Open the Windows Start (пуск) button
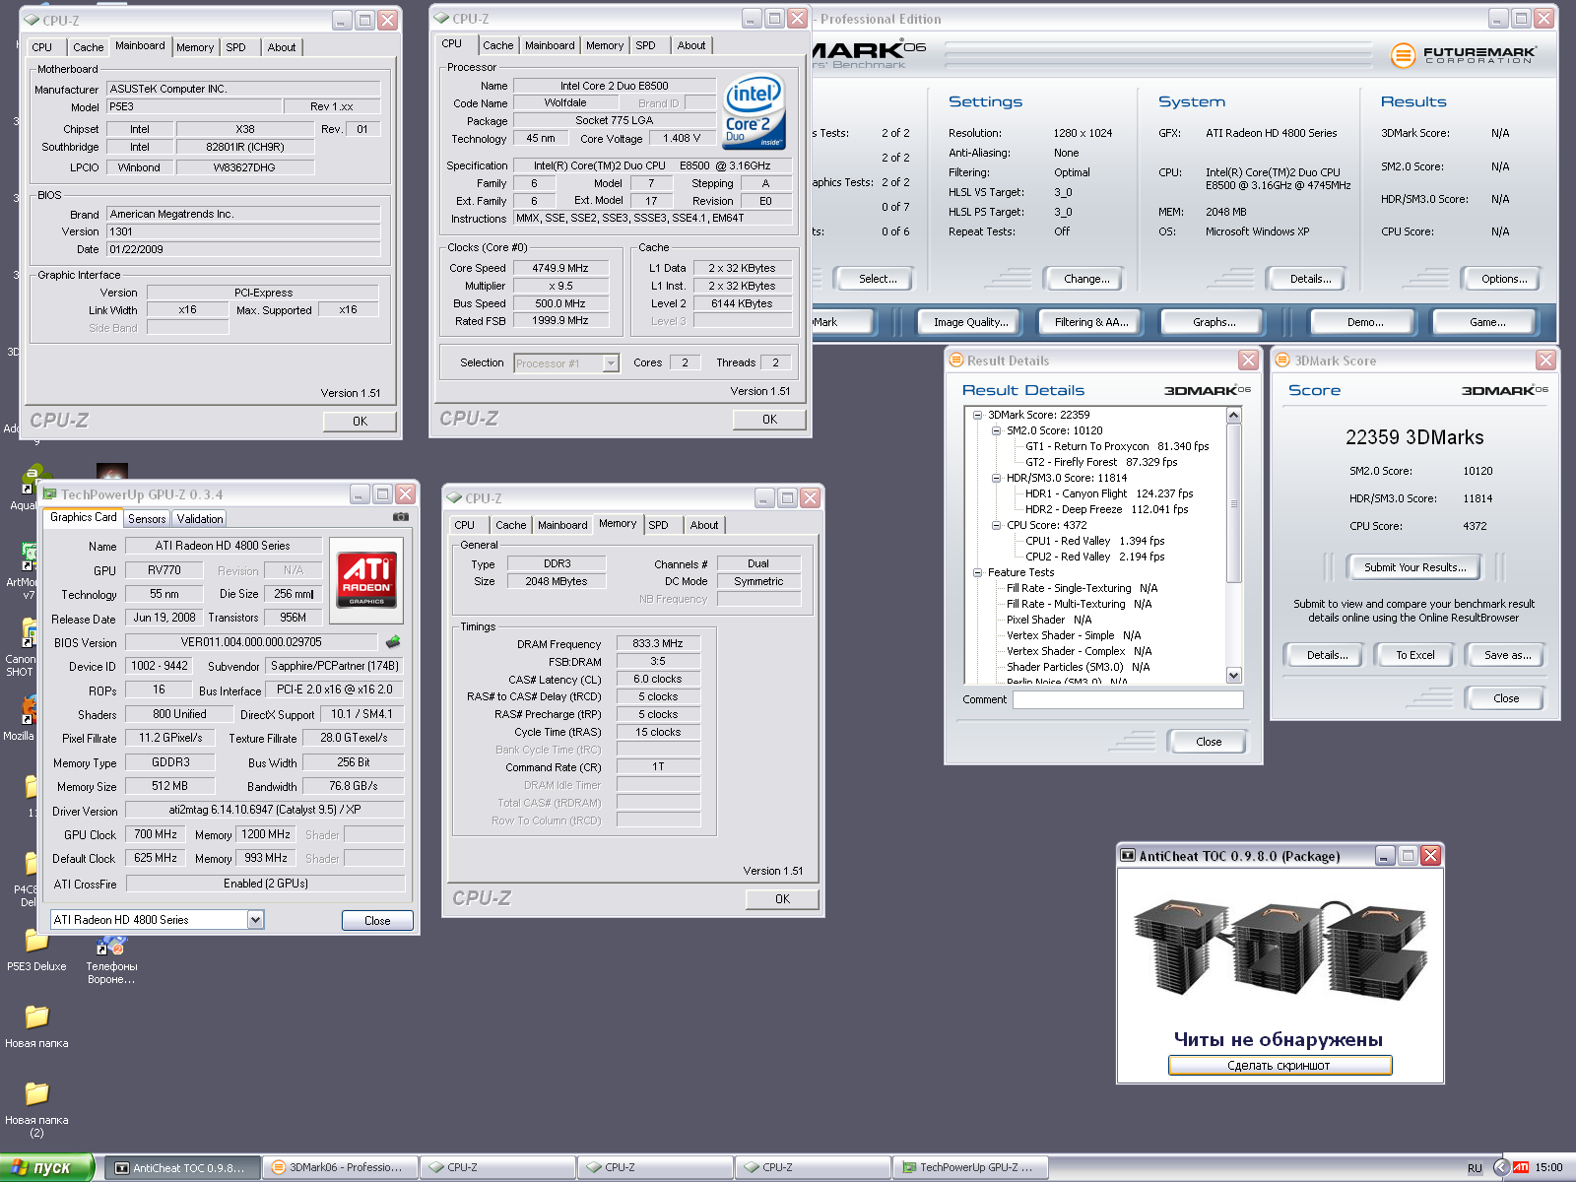Viewport: 1576px width, 1182px height. point(46,1167)
